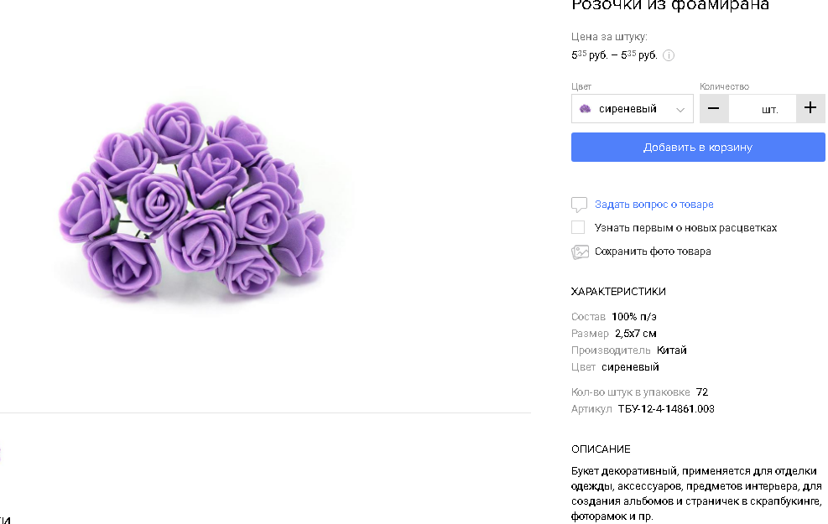This screenshot has width=828, height=524.
Task: Click 'Сохранить фото товара' text link
Action: point(653,252)
